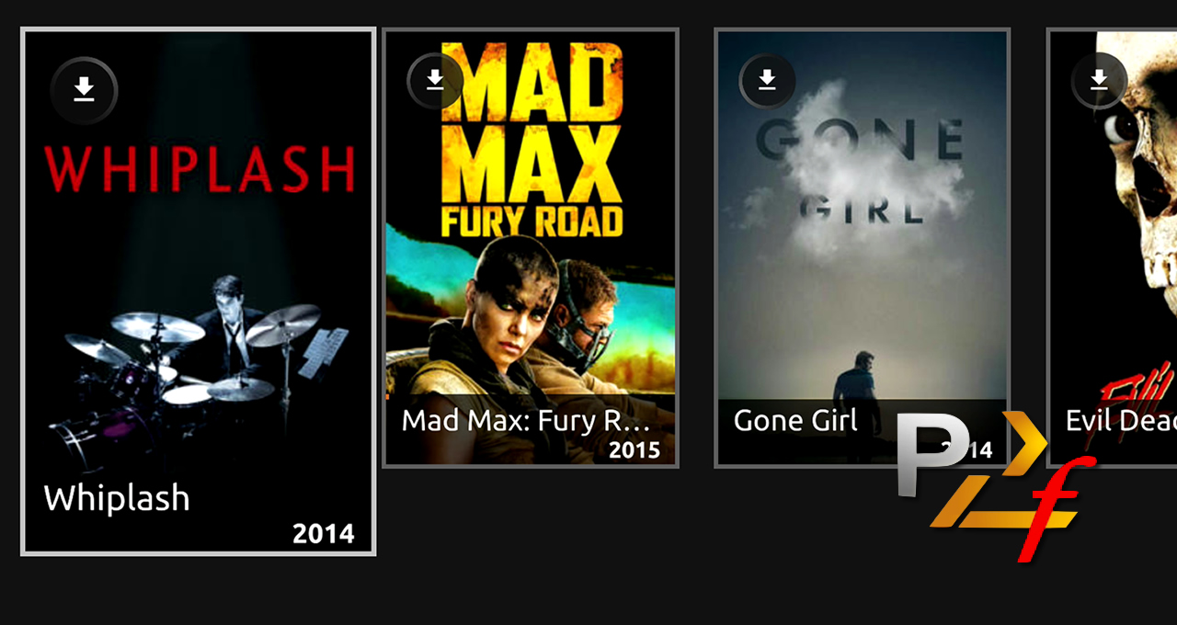Open the "Mad Max: Fury R…" title caption
The image size is (1177, 625).
[x=526, y=421]
